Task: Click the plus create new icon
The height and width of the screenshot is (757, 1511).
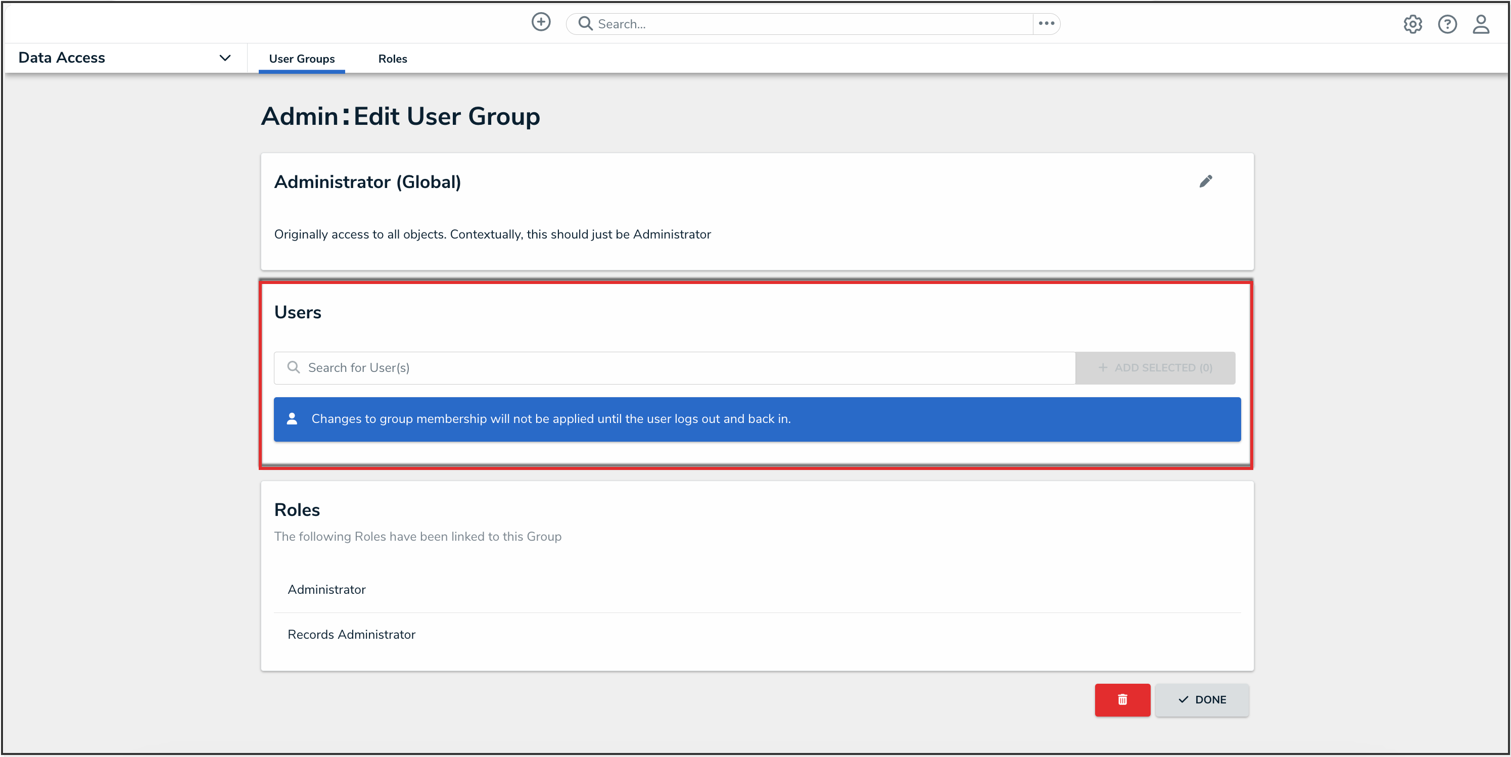Action: [x=541, y=22]
